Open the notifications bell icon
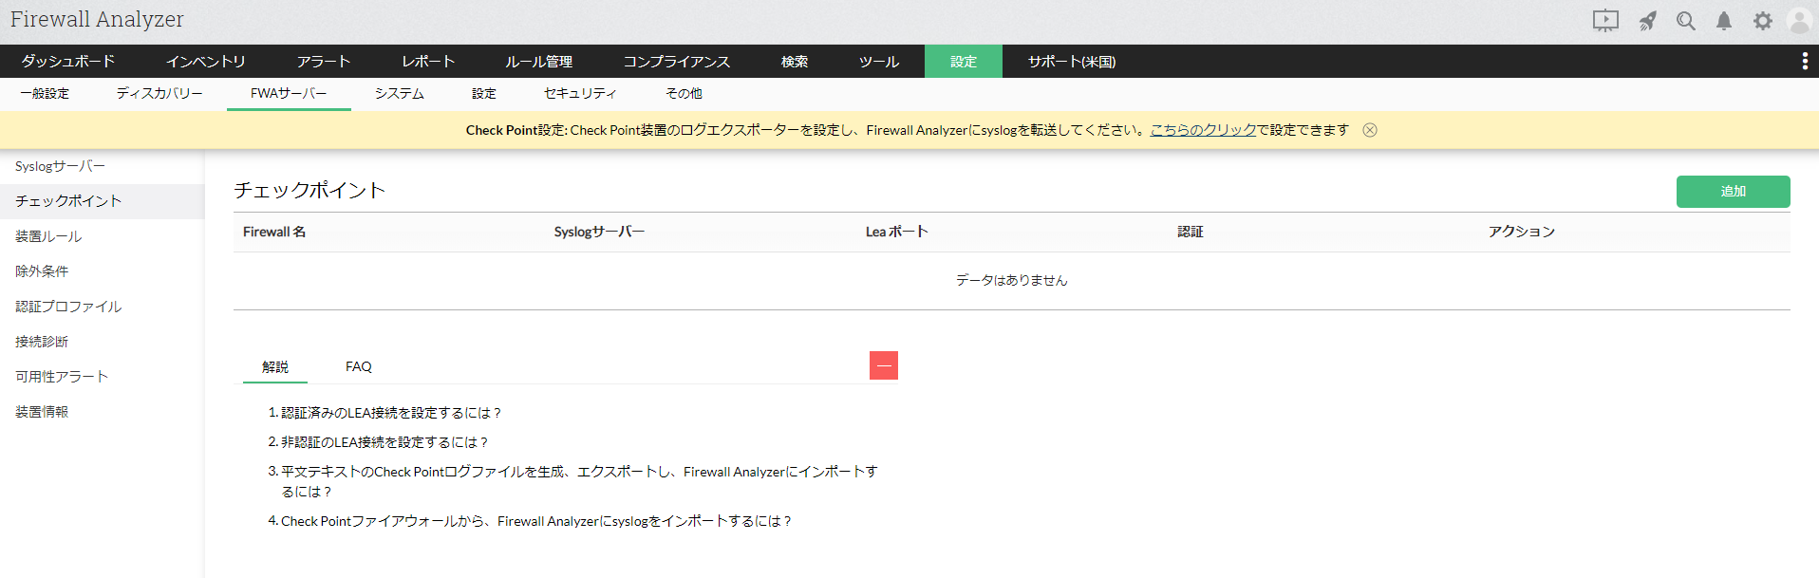1819x578 pixels. tap(1724, 21)
